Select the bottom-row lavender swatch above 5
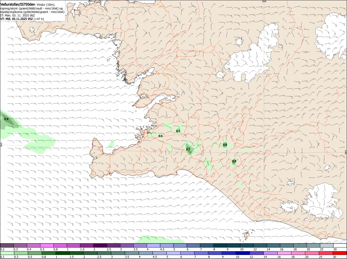347x259 pixels. 173,253
